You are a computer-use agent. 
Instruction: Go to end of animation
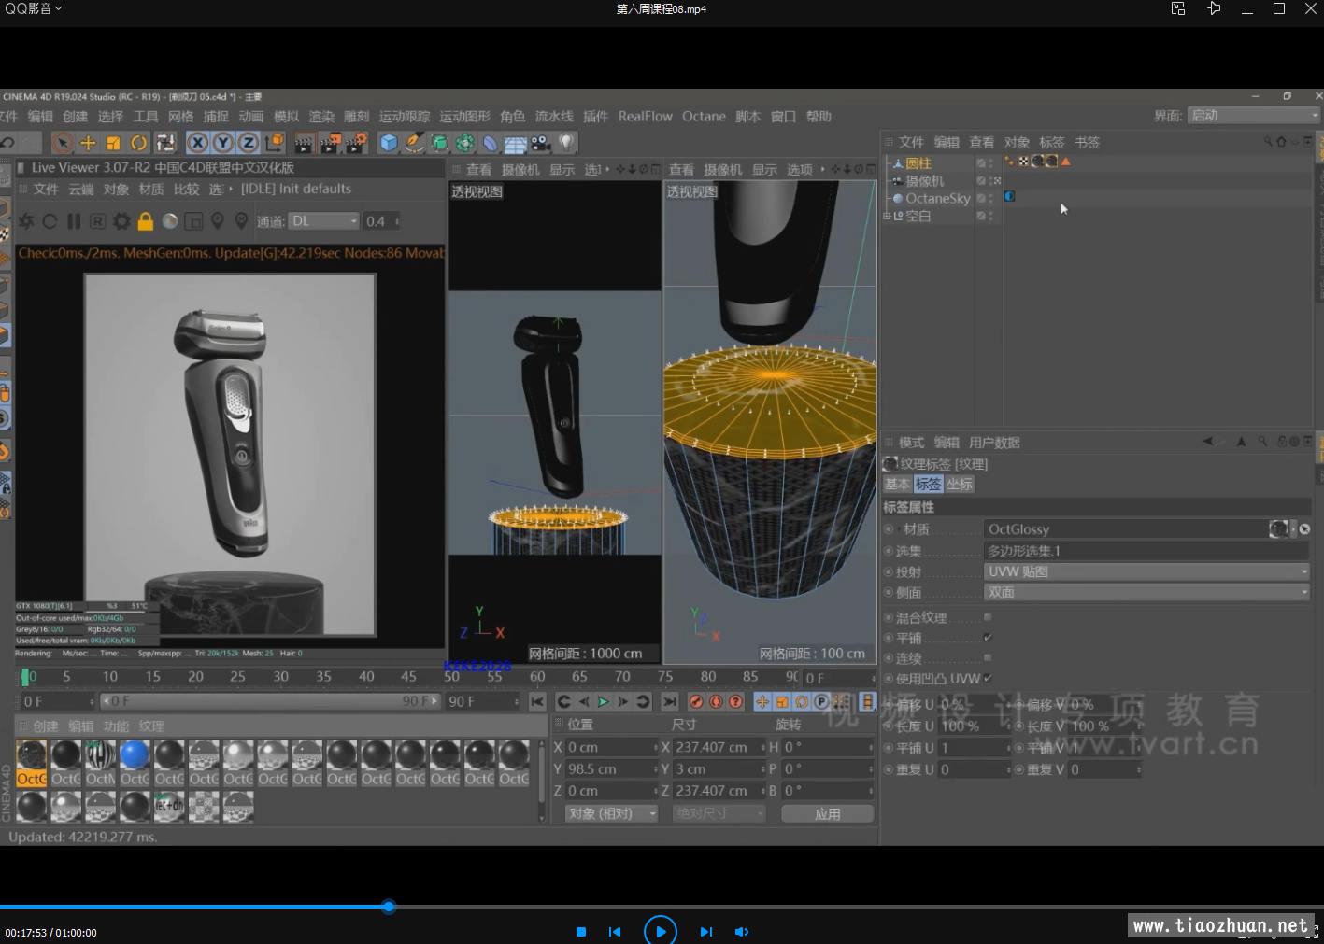pyautogui.click(x=670, y=701)
